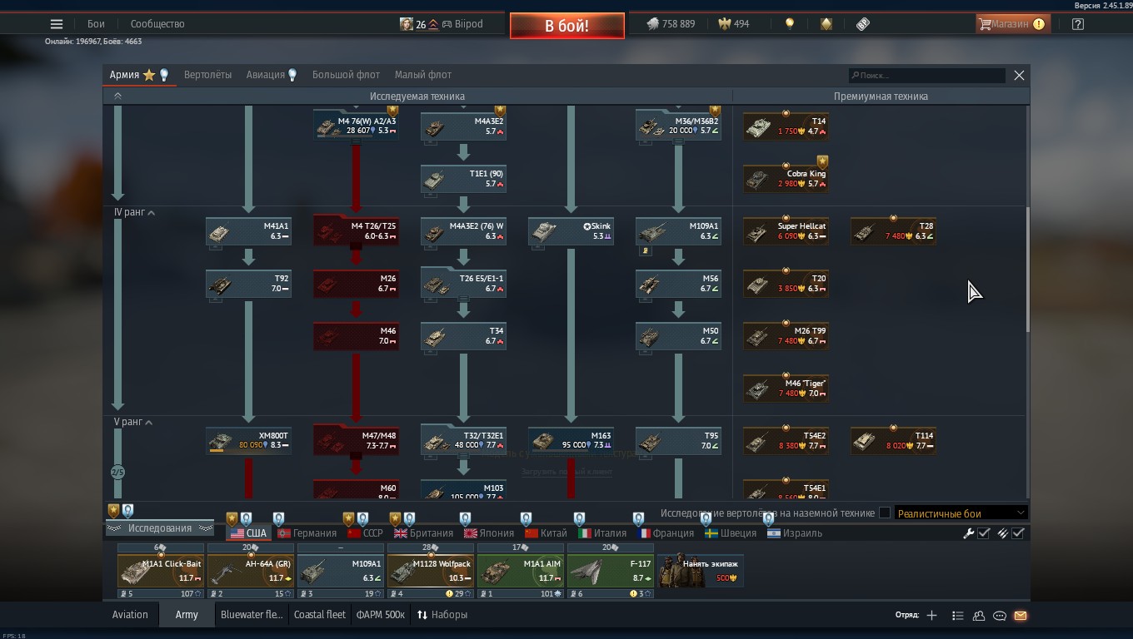Open the list icon next to squad plus
The image size is (1133, 639).
(x=957, y=616)
